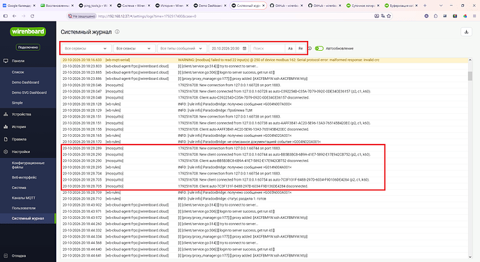Select 'статус раздела 1: готов' log message
Viewport: 480px width, 262px height.
pos(222,199)
